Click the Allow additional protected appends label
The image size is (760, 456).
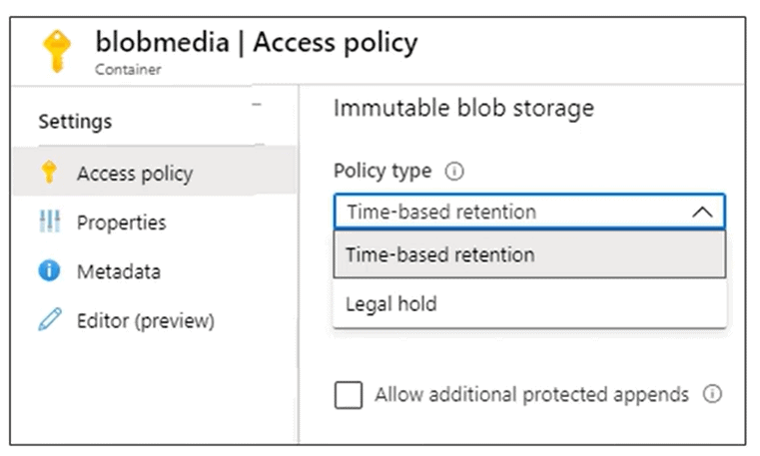531,394
